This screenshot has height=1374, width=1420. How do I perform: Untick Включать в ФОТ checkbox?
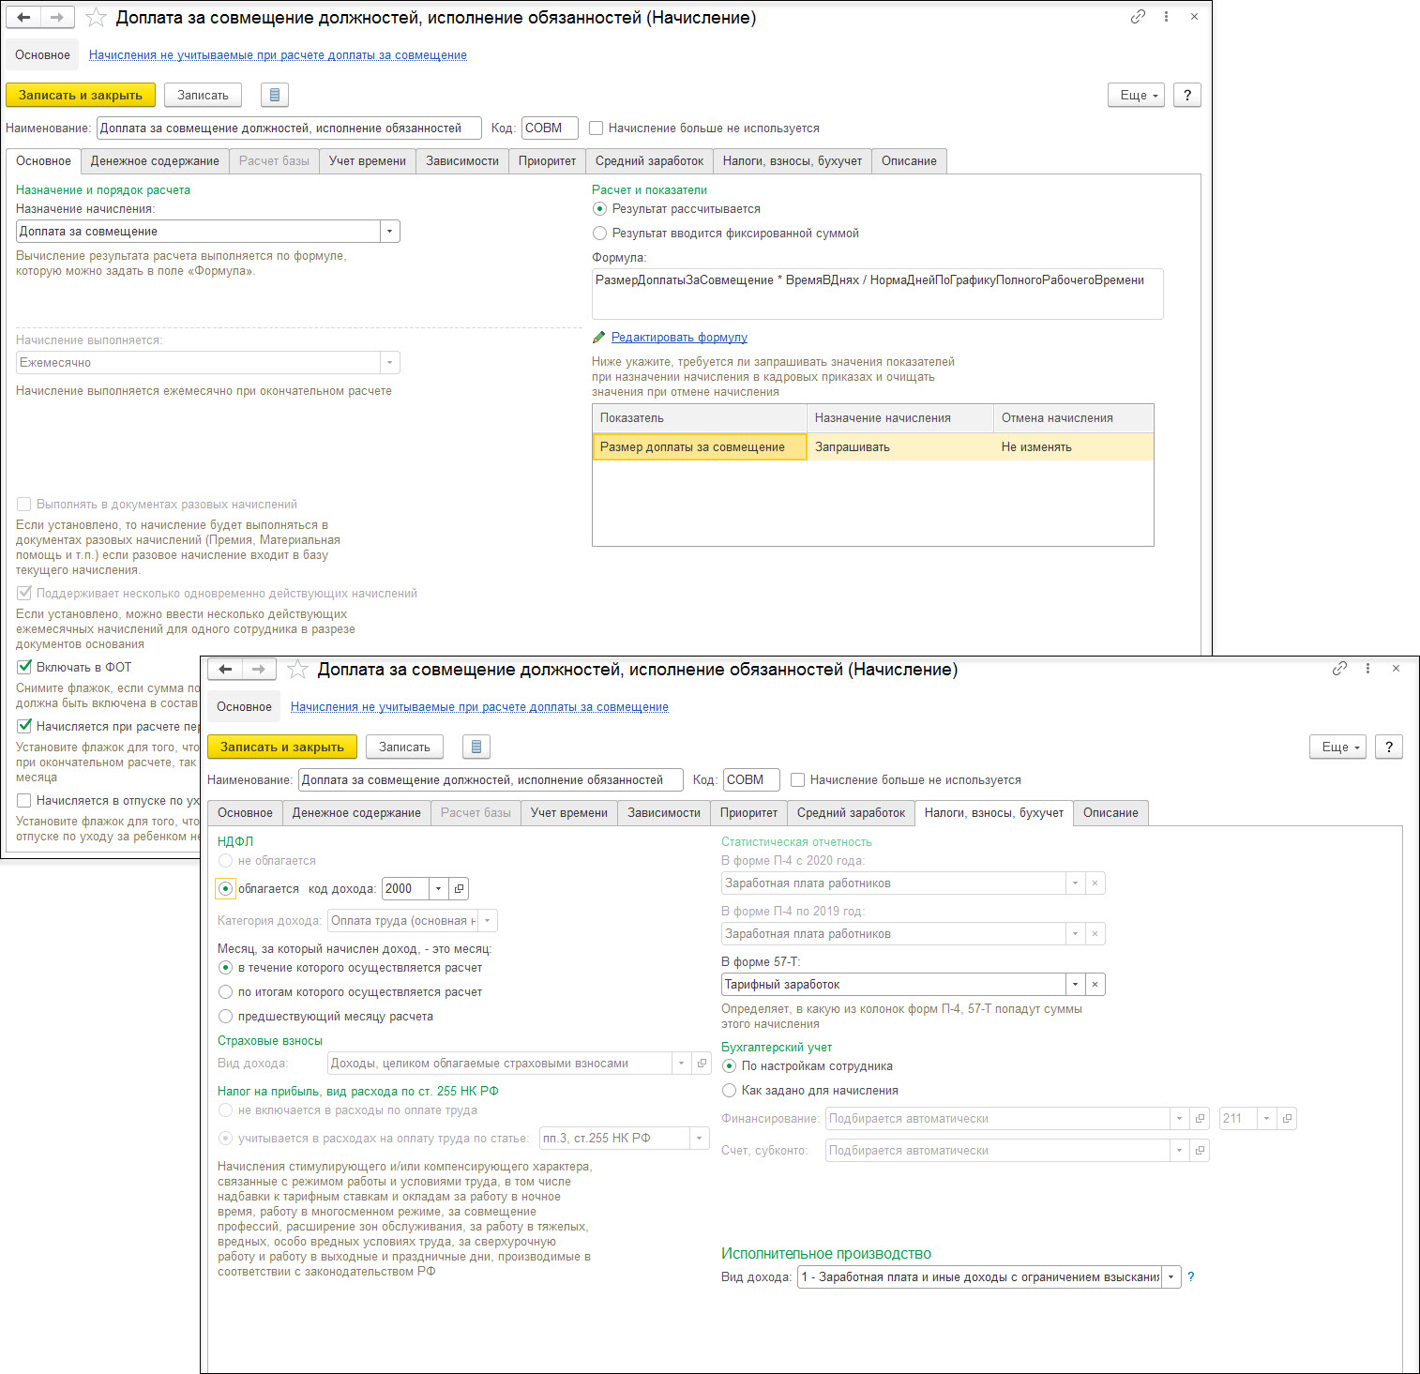24,667
